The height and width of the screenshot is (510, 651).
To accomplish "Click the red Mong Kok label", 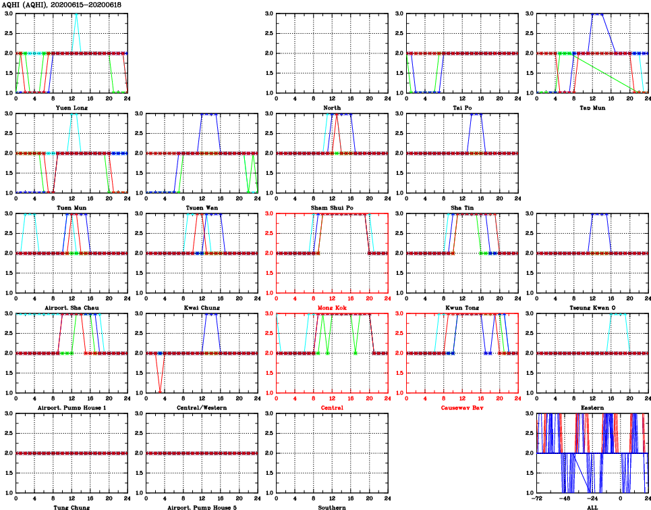I will pyautogui.click(x=331, y=308).
